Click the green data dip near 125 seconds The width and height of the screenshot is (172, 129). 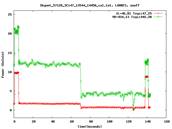133,110
